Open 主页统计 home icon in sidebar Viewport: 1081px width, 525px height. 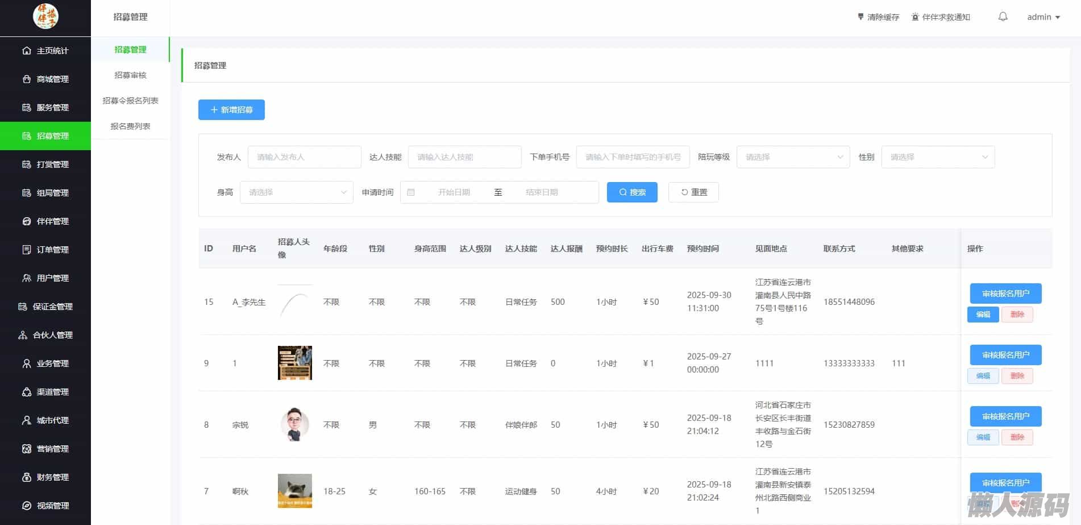(x=27, y=51)
